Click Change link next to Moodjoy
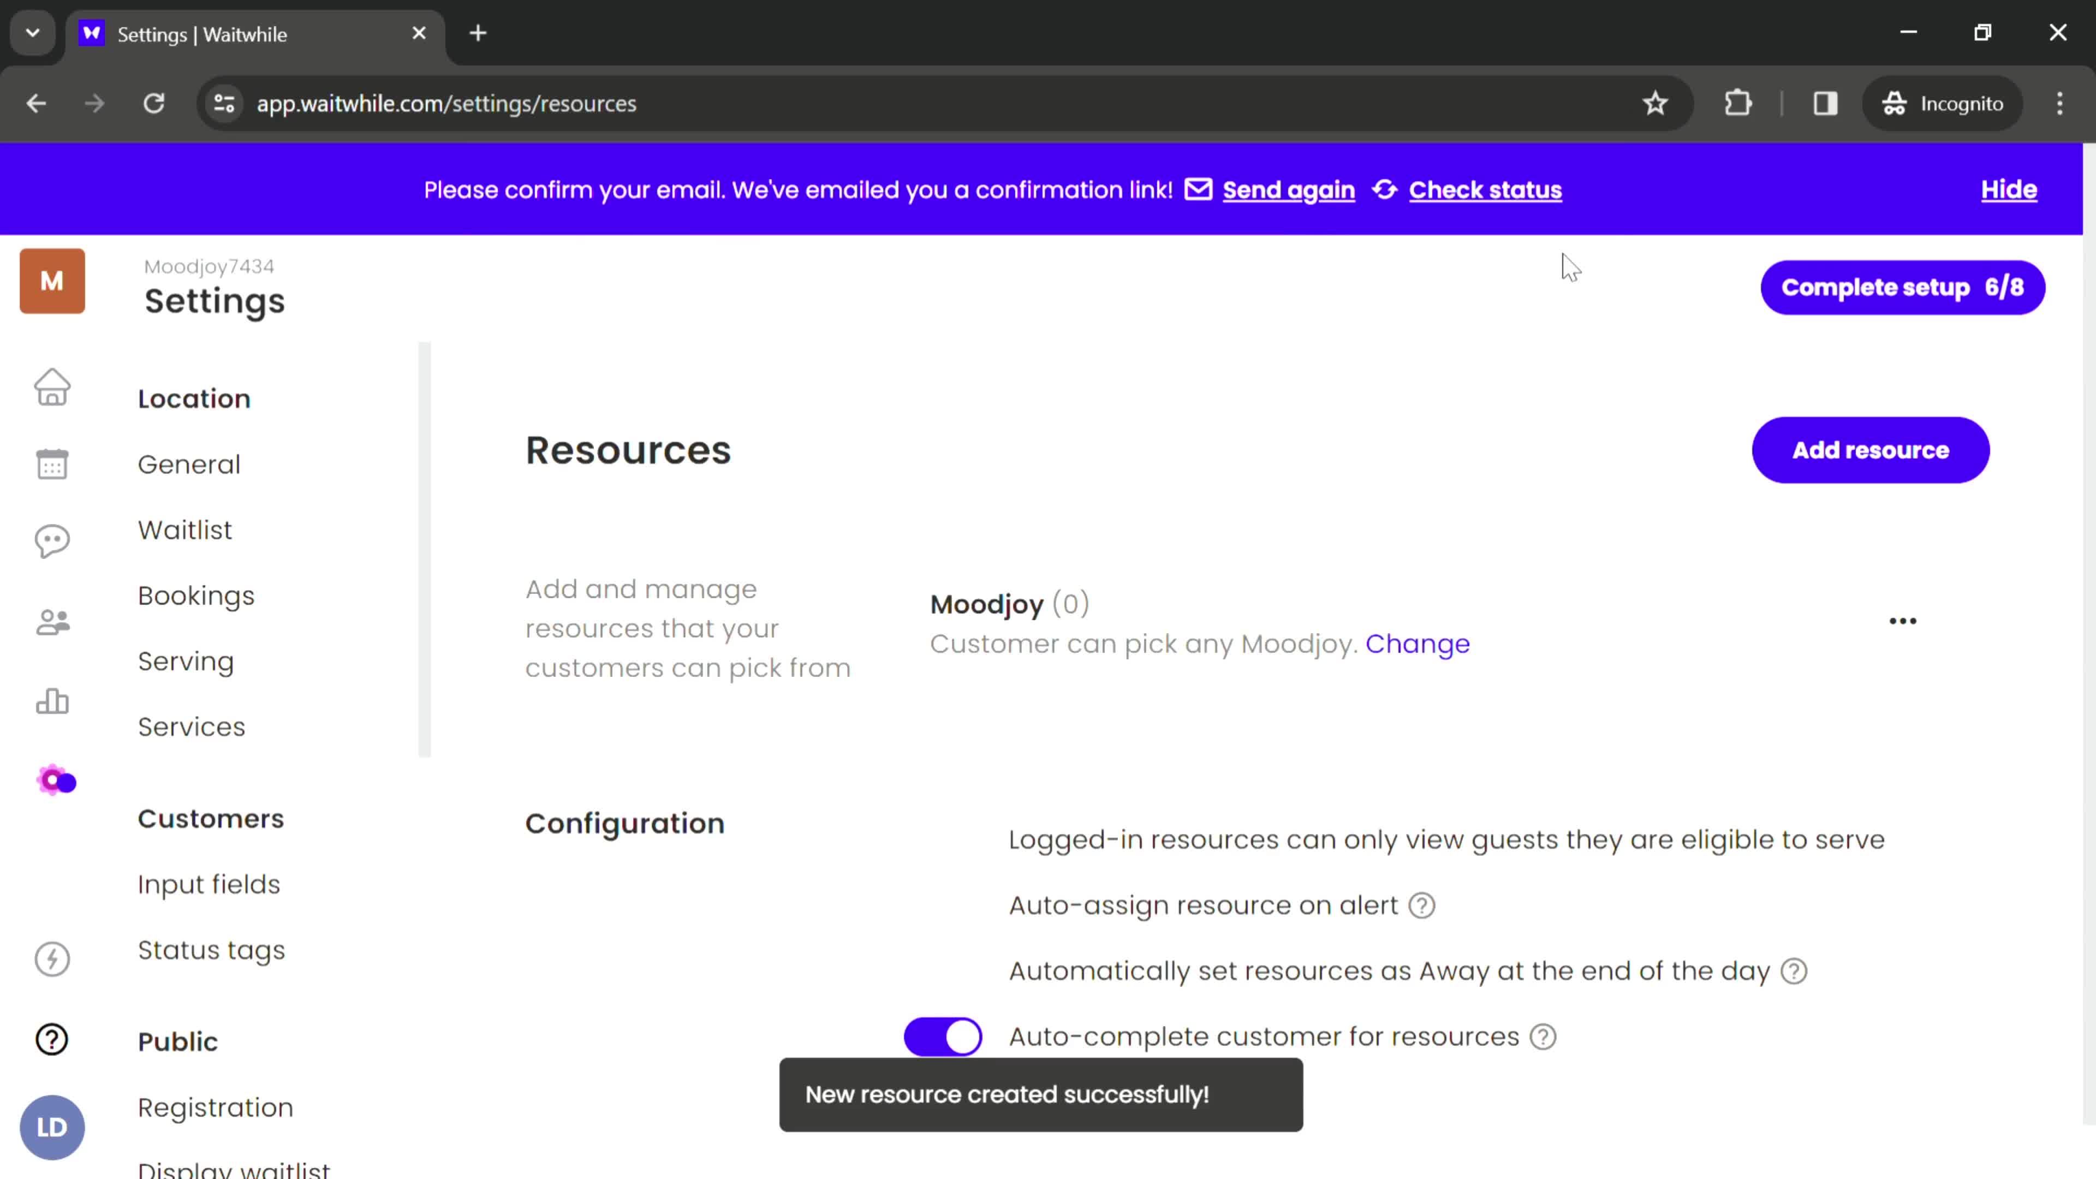Image resolution: width=2096 pixels, height=1179 pixels. pos(1418,645)
